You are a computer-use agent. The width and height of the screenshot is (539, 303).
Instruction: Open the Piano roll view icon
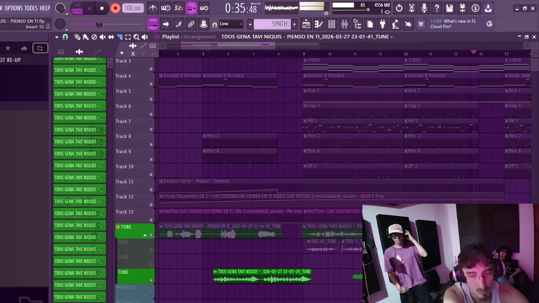pos(319,24)
